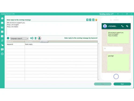This screenshot has width=134, height=101.
Task: Open the Language support dropdown
Action: tap(19, 38)
